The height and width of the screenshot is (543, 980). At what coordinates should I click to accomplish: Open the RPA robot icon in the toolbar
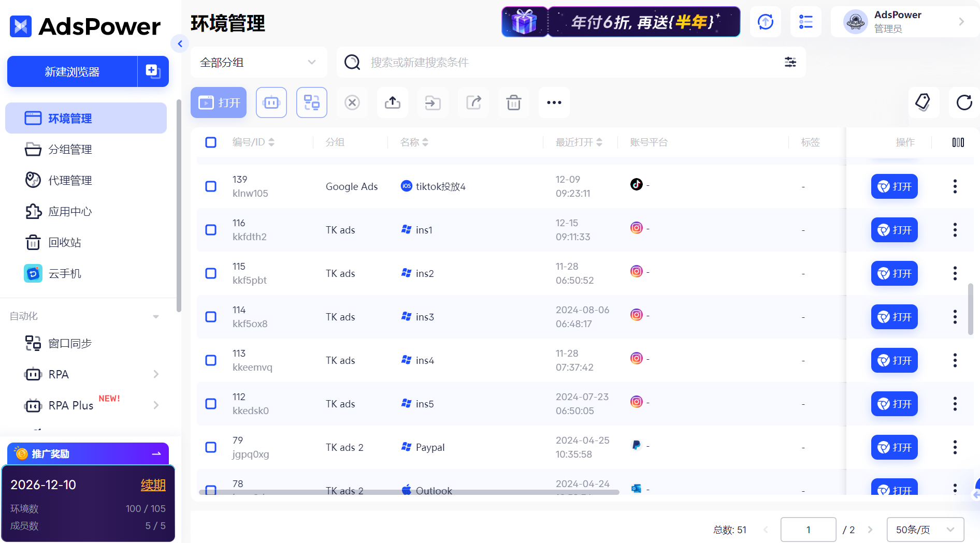pos(271,102)
